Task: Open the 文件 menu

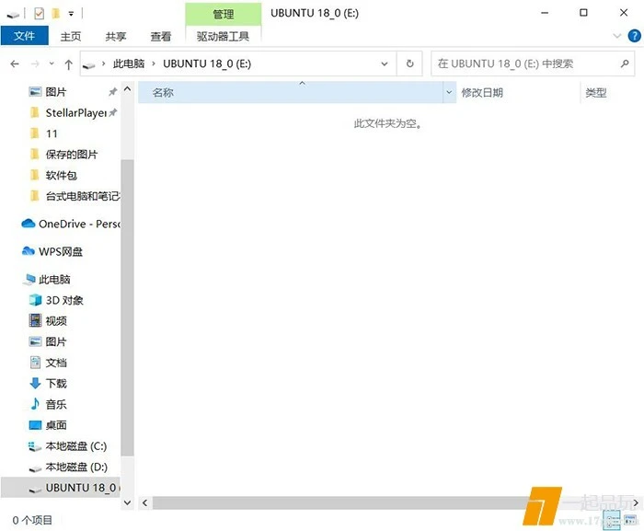Action: coord(25,36)
